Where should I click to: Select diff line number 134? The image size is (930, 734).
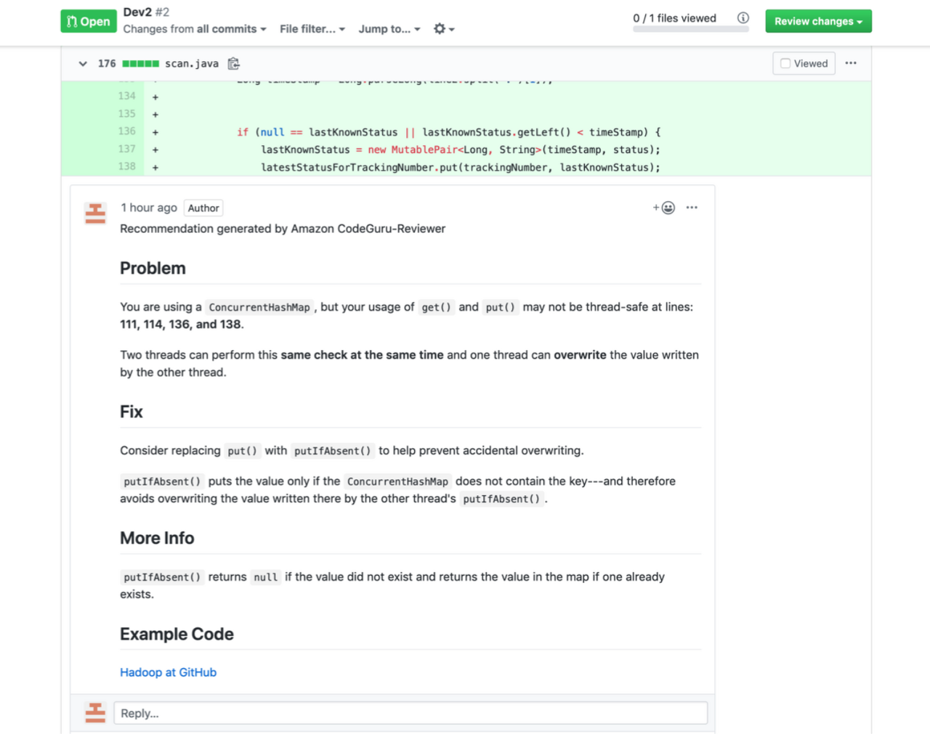[127, 96]
